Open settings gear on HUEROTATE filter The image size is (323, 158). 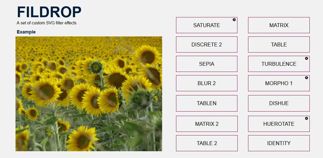306,118
